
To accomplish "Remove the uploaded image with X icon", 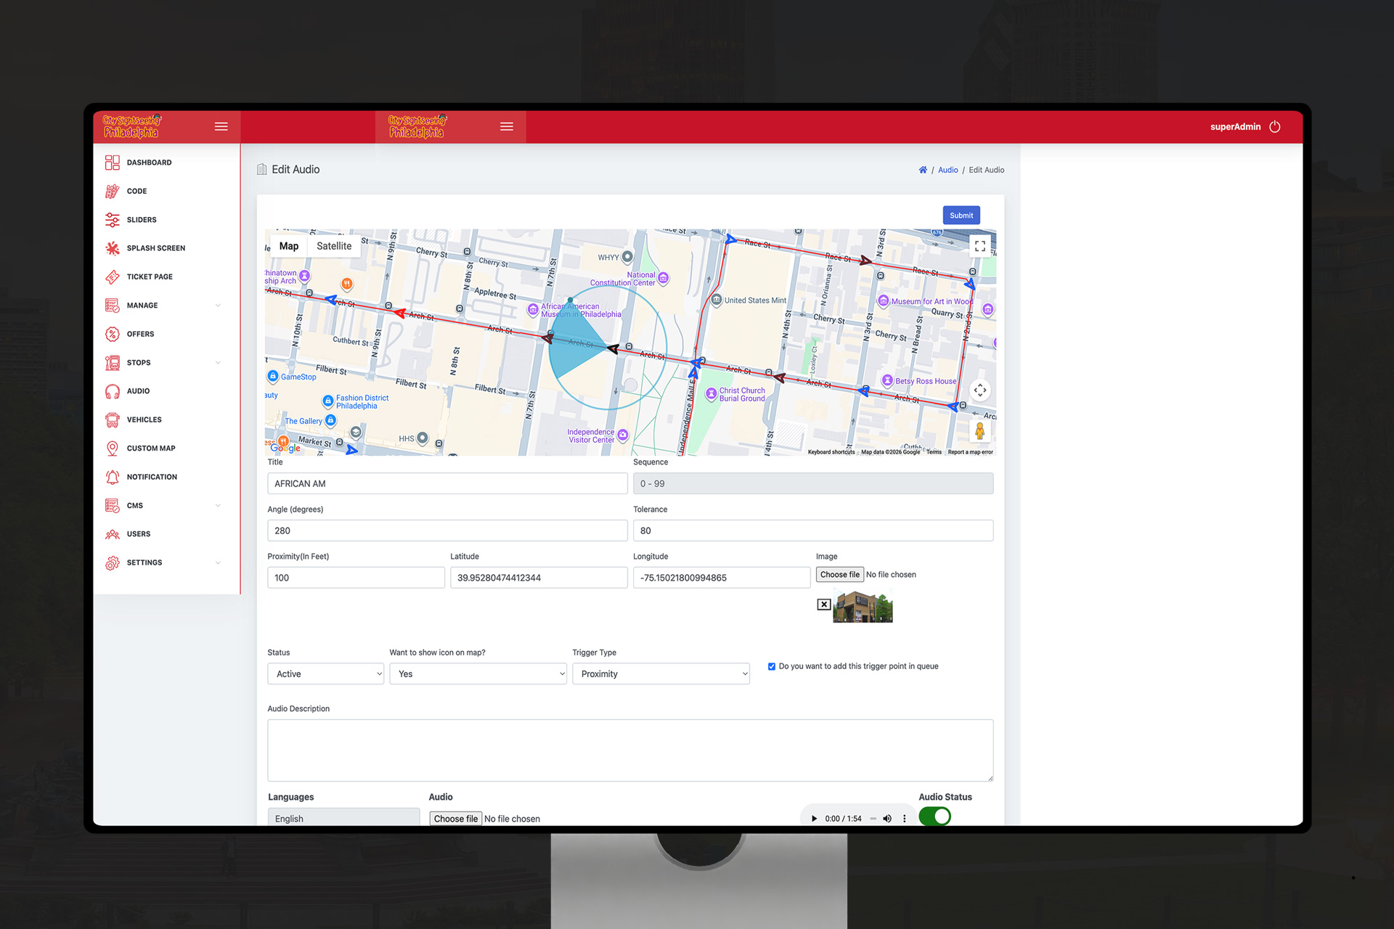I will (x=823, y=605).
